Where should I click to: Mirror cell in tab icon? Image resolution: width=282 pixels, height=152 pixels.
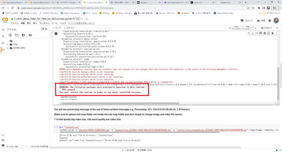pyautogui.click(x=269, y=33)
